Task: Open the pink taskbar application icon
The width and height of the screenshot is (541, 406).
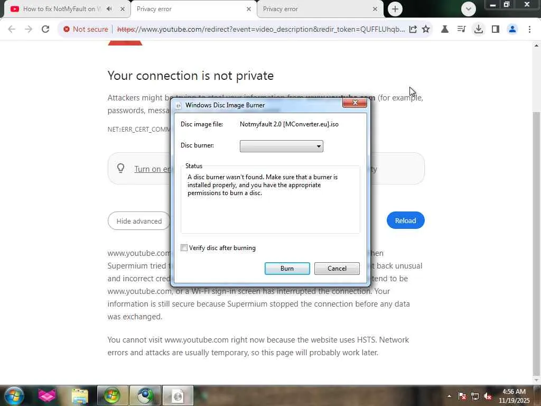Action: [47, 395]
